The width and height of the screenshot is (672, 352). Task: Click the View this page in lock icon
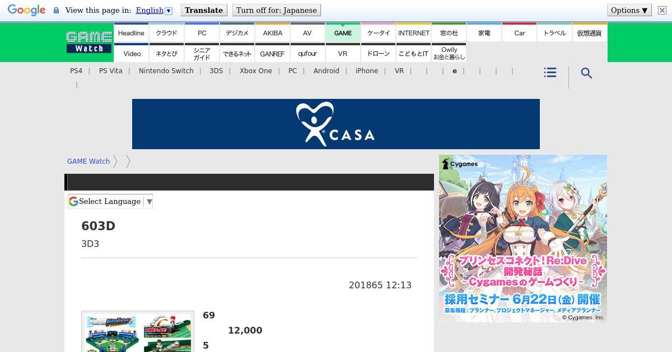[56, 10]
